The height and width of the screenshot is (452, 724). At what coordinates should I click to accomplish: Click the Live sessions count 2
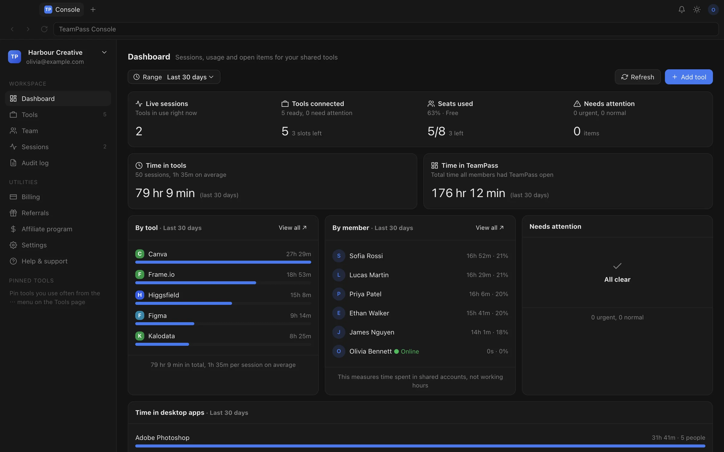pyautogui.click(x=139, y=131)
